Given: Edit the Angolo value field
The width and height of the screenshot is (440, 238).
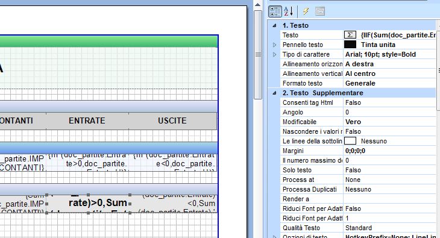Looking at the screenshot, I should pos(390,112).
